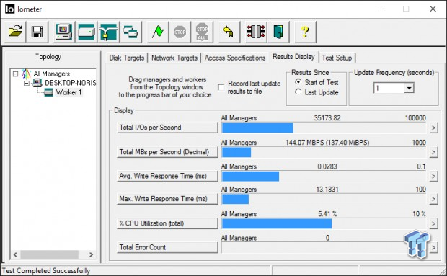
Task: Click the 5.41 % CPU value
Action: (x=327, y=214)
